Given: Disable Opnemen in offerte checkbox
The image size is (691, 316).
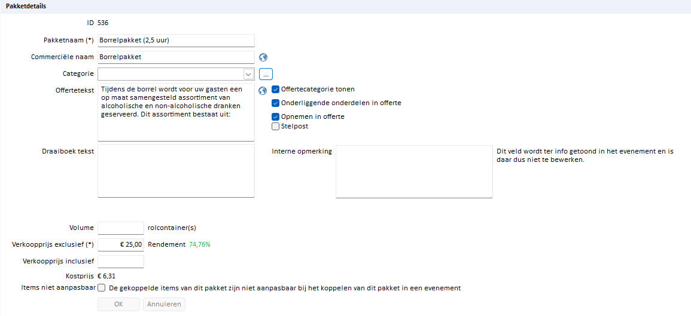Looking at the screenshot, I should tap(275, 116).
